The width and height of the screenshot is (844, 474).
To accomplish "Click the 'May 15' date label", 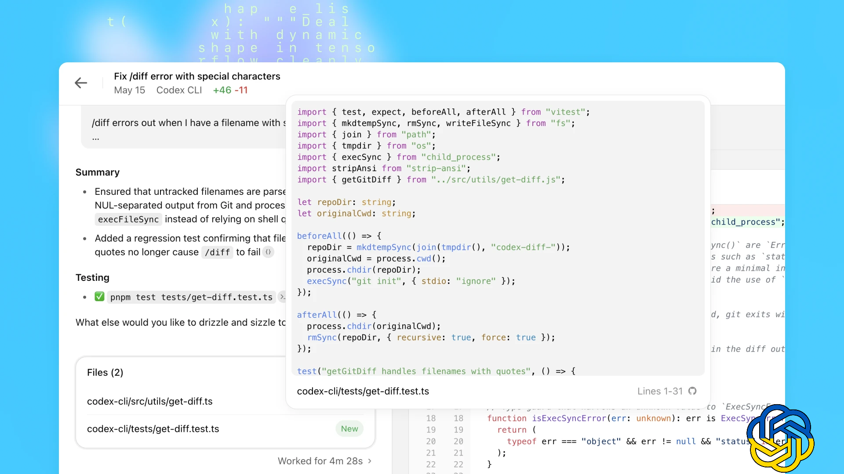I will [x=129, y=90].
